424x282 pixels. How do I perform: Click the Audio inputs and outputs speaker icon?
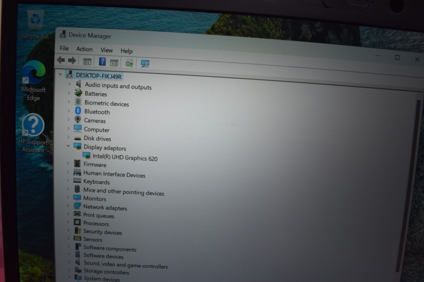coord(78,84)
